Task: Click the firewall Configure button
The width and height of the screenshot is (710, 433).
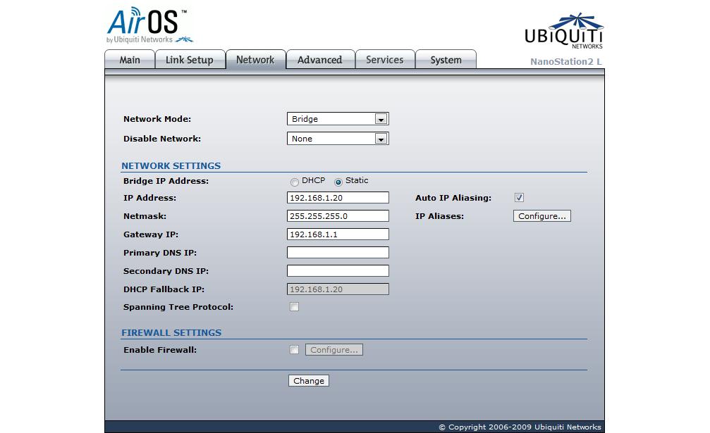Action: (334, 350)
